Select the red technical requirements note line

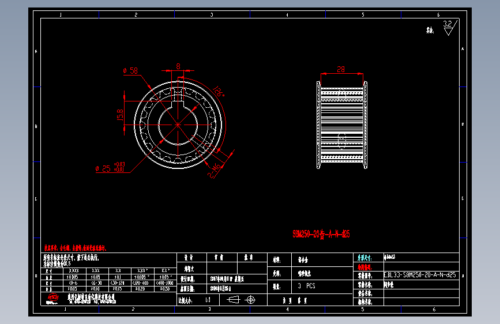coord(75,248)
